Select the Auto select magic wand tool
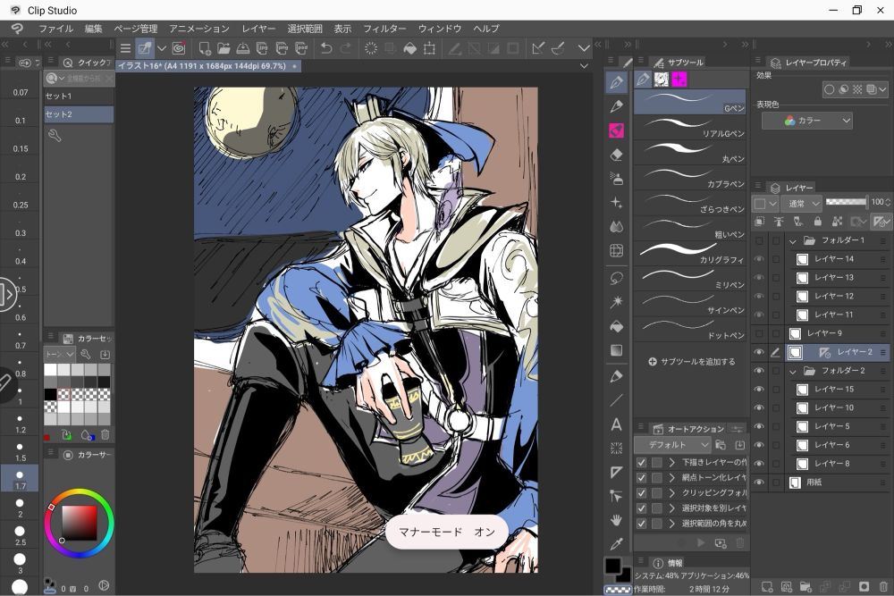Viewport: 894px width, 596px height. (616, 302)
